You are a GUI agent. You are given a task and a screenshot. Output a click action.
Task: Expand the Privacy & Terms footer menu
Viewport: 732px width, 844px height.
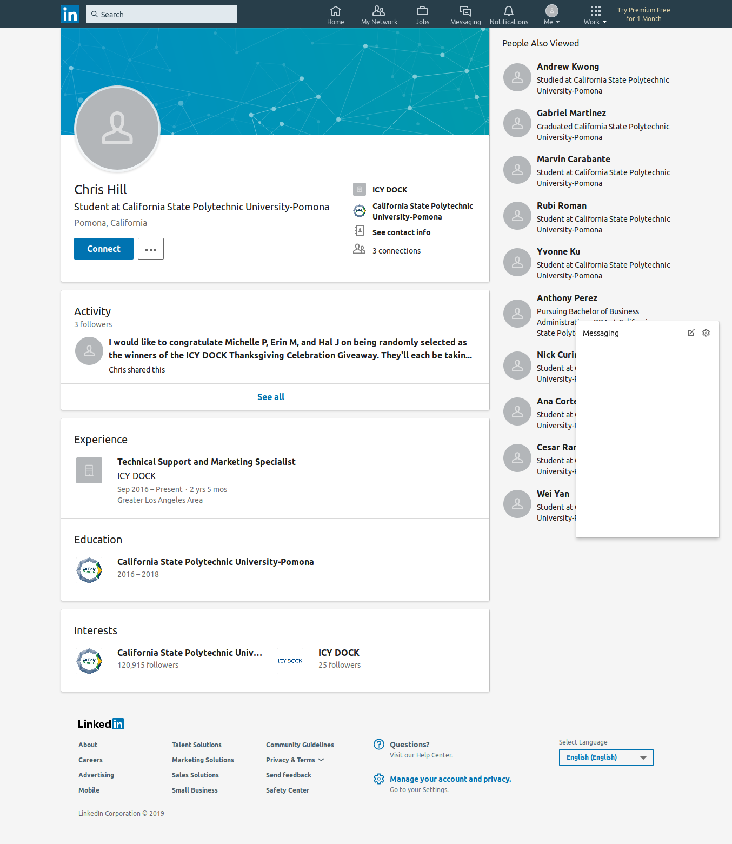[x=295, y=760]
